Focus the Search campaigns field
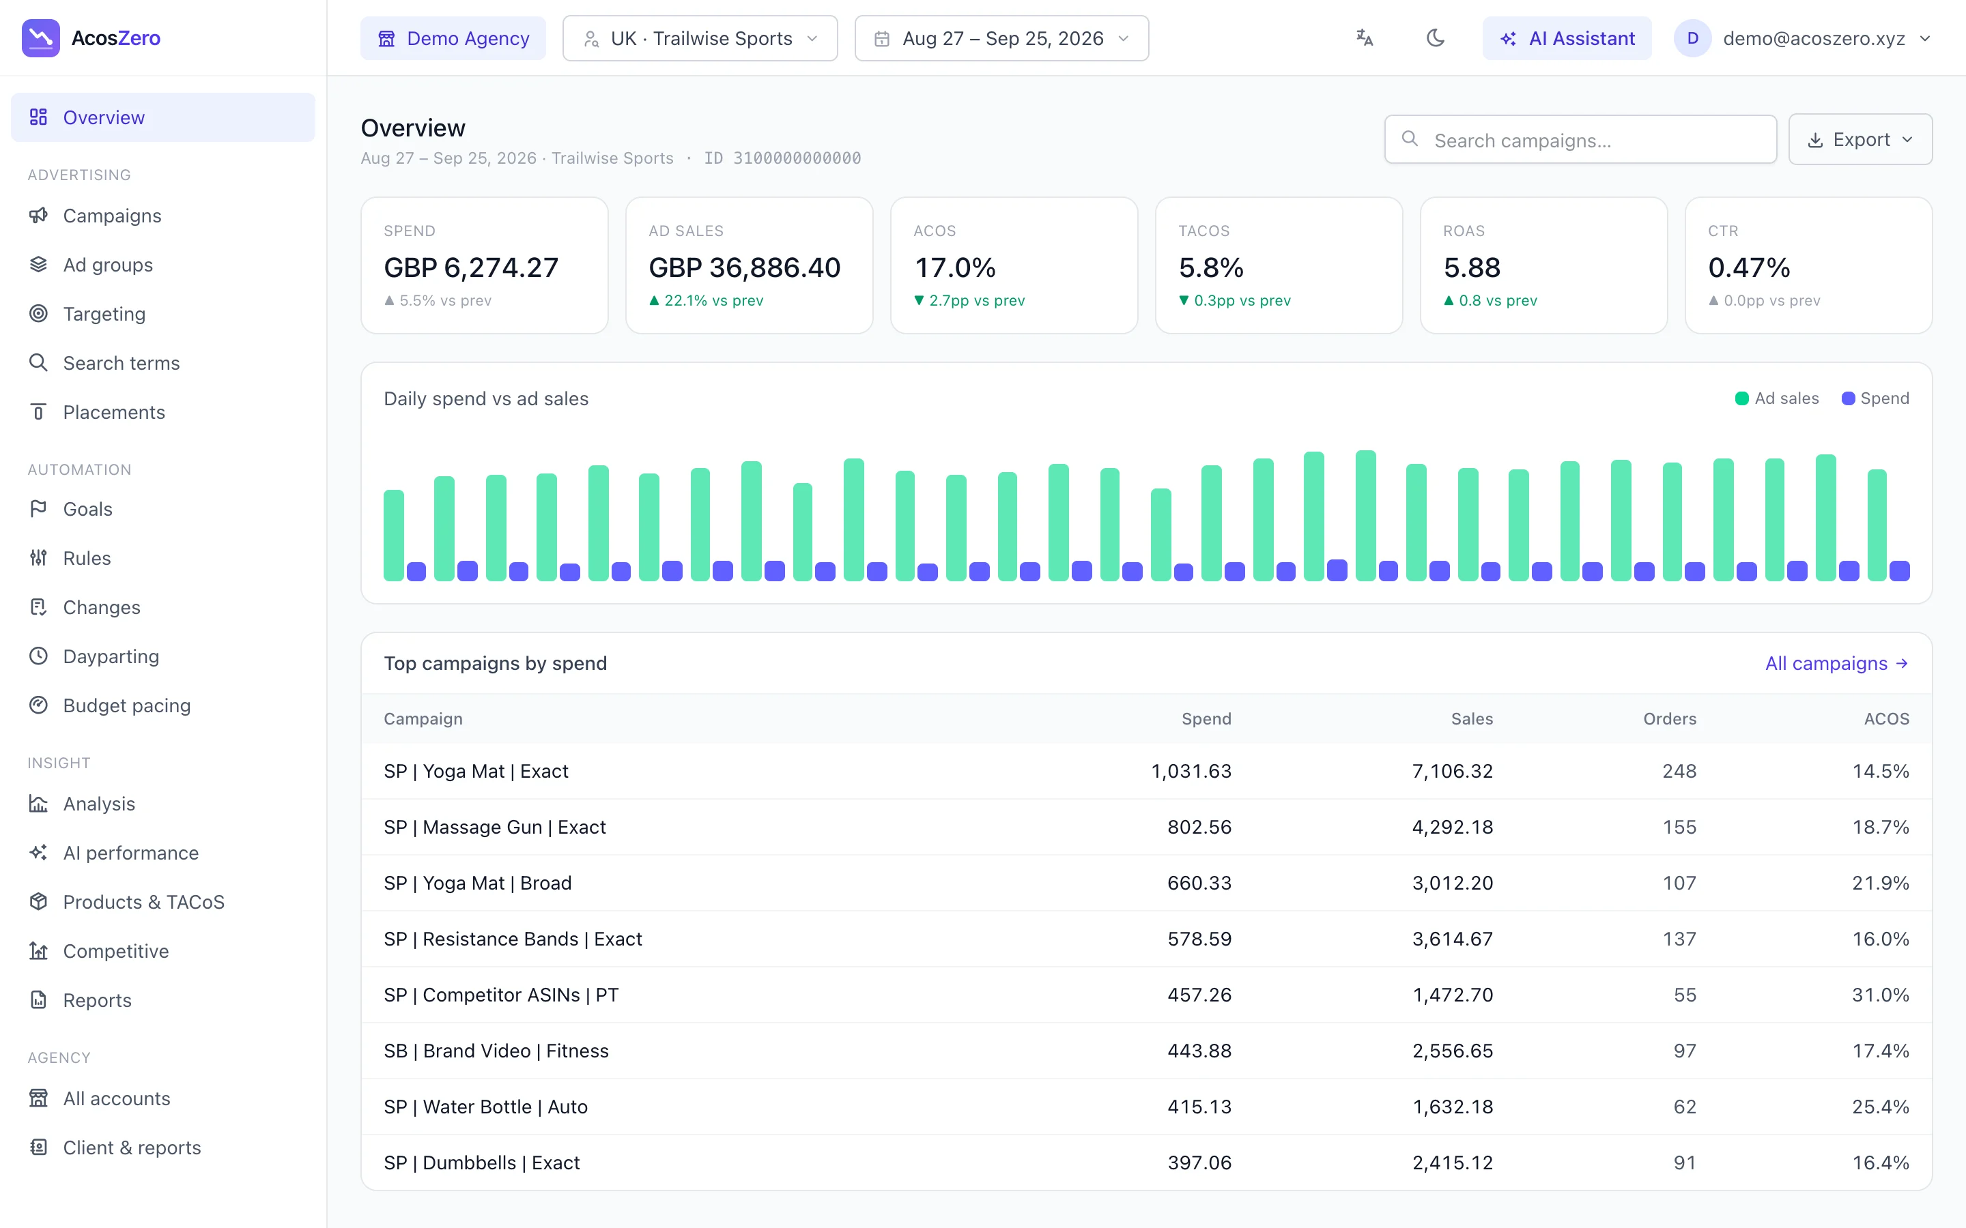The height and width of the screenshot is (1228, 1966). click(1580, 140)
